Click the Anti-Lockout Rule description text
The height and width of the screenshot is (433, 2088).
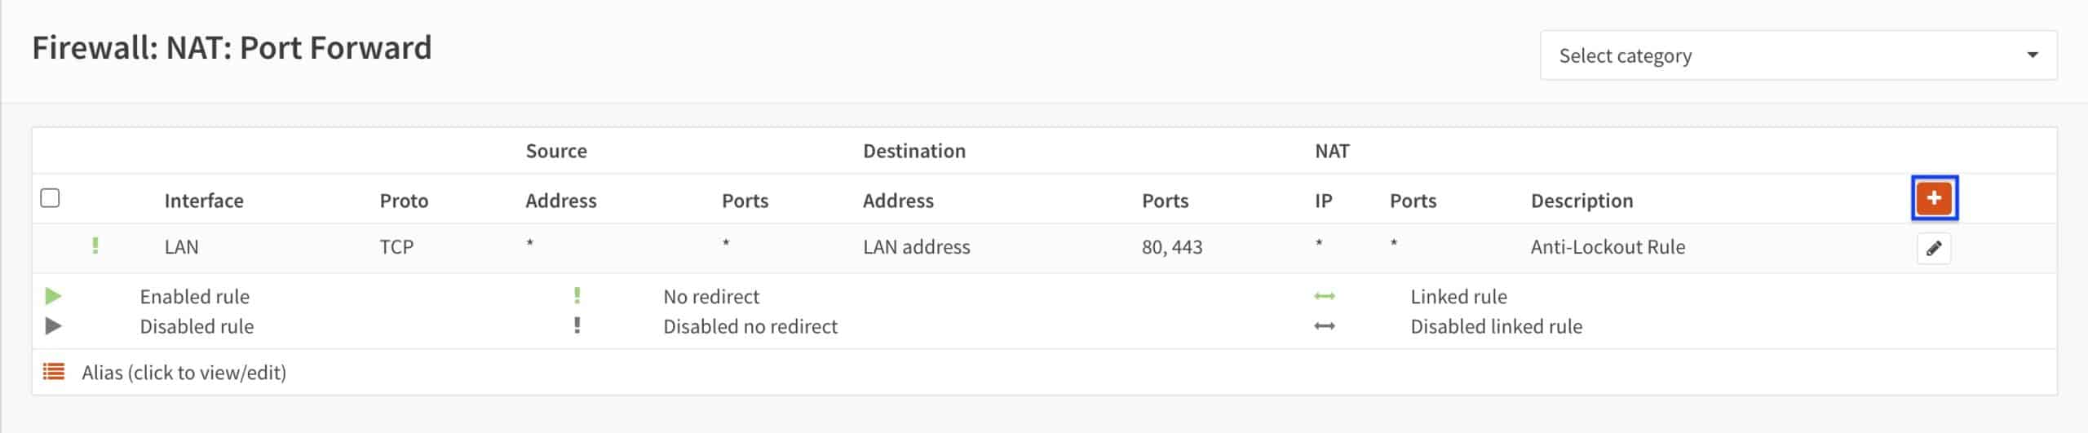(1608, 247)
